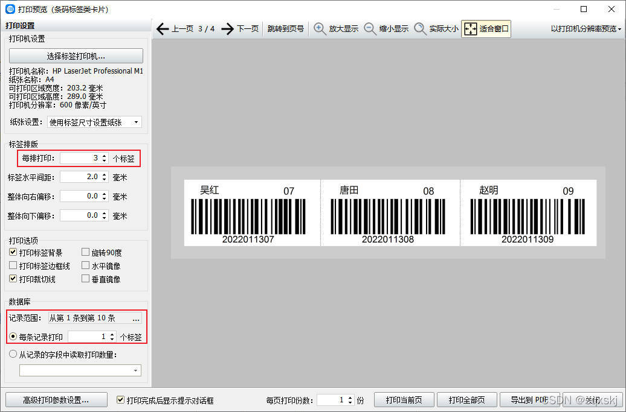Increase 标签水平间距 value
Viewport: 626px width, 412px height.
pyautogui.click(x=104, y=174)
